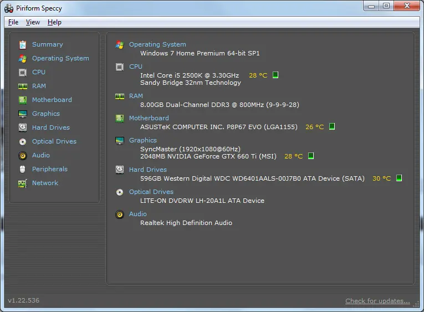Open the Help menu

[54, 22]
